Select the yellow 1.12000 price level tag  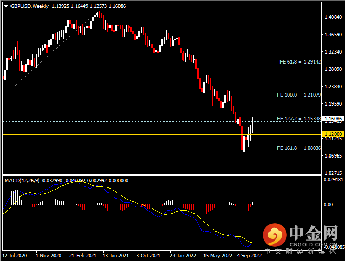[333, 134]
